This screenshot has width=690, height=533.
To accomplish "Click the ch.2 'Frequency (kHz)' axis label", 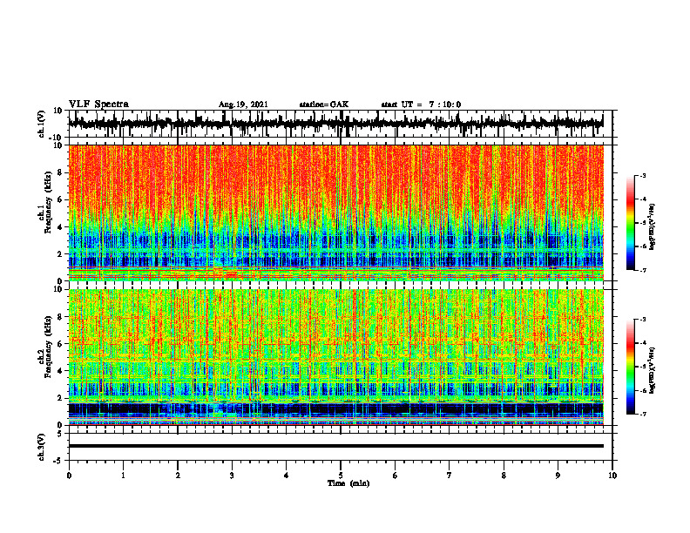I will [x=49, y=347].
